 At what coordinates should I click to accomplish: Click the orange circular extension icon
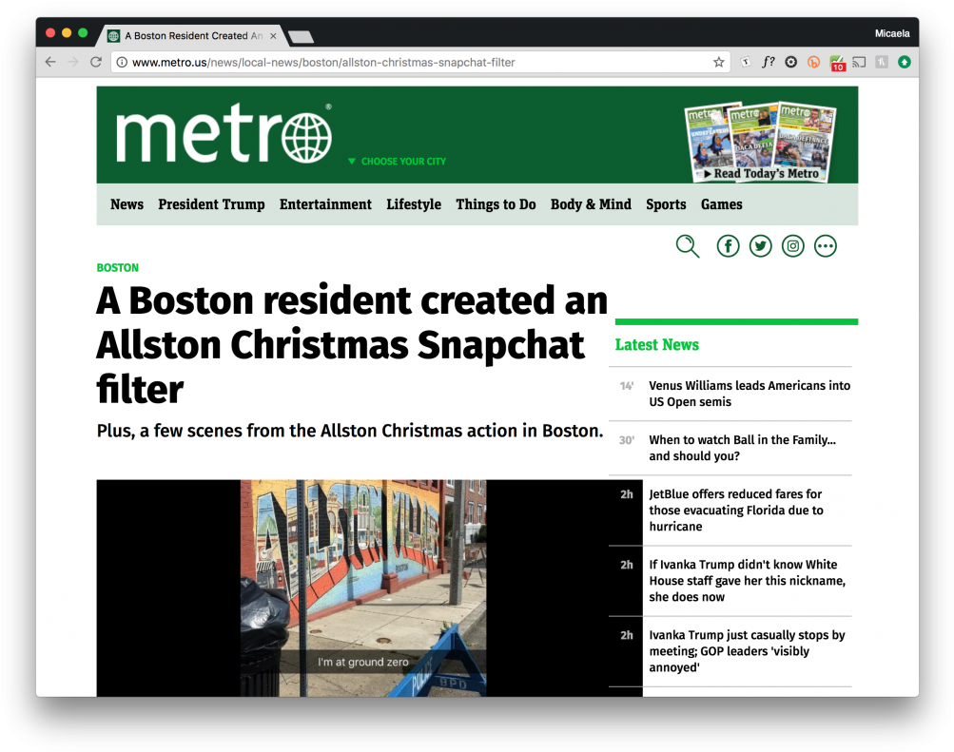(x=813, y=62)
